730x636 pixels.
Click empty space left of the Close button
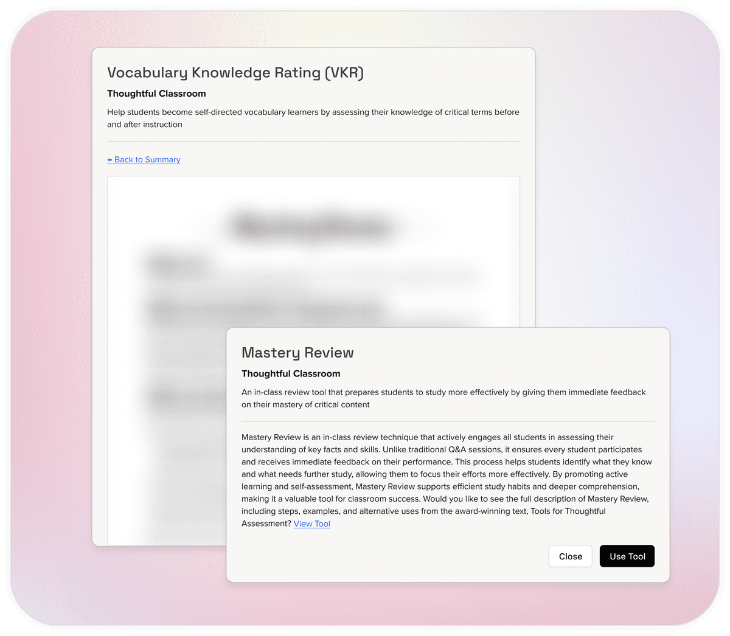pyautogui.click(x=389, y=556)
